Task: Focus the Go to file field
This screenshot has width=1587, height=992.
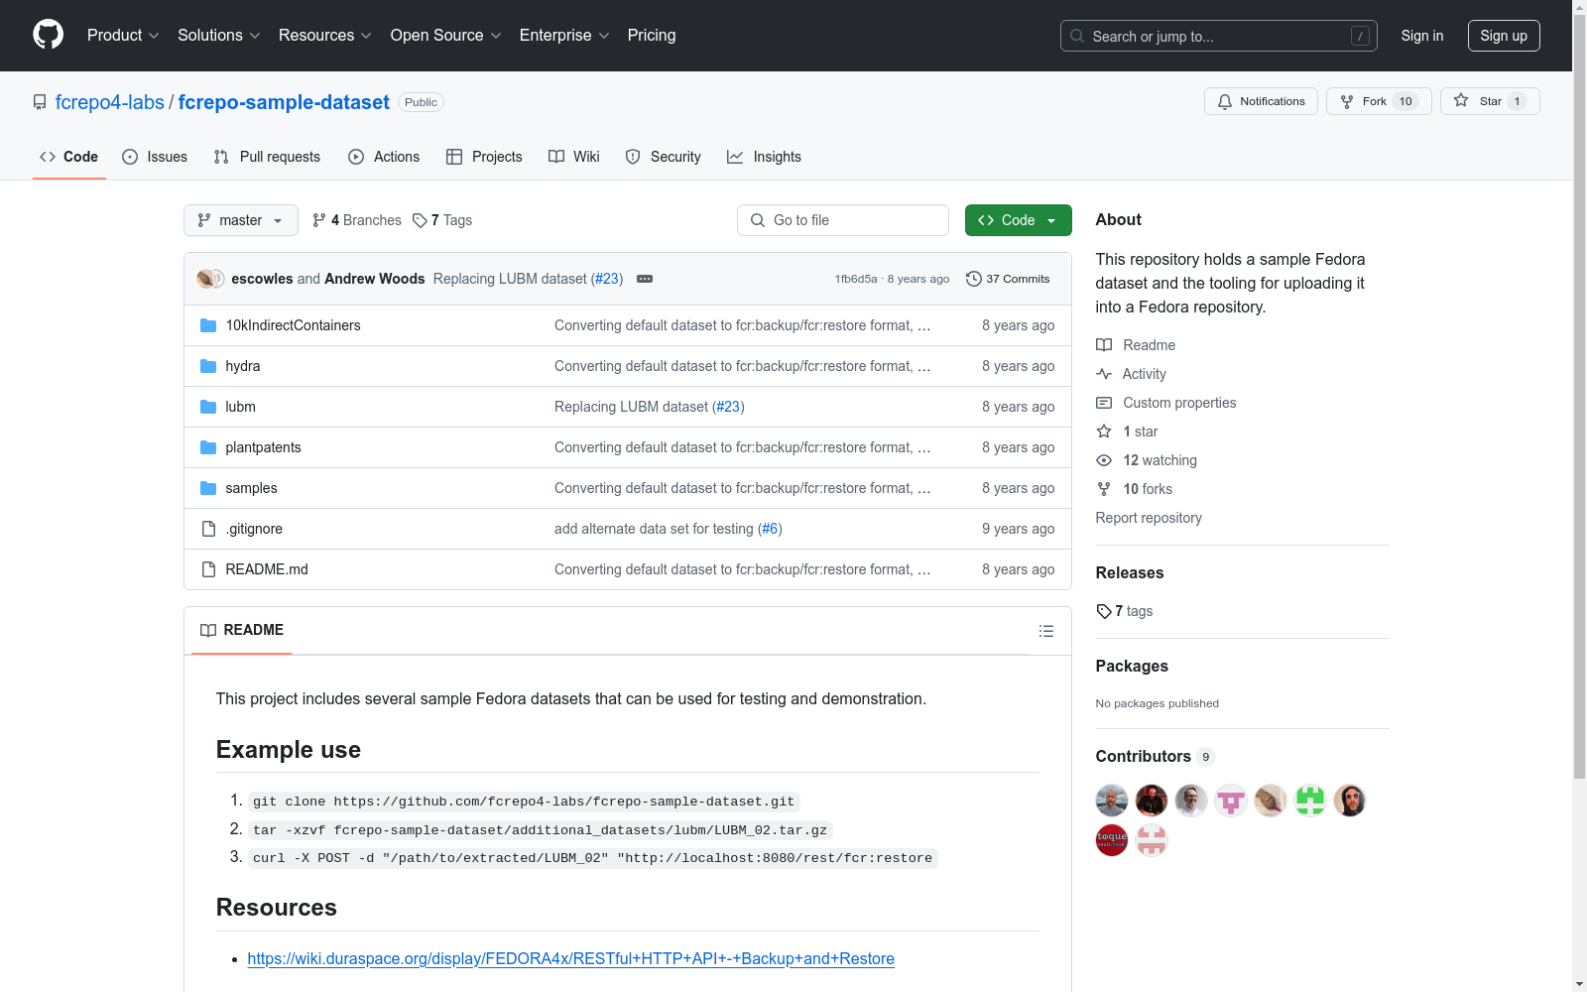Action: coord(843,220)
